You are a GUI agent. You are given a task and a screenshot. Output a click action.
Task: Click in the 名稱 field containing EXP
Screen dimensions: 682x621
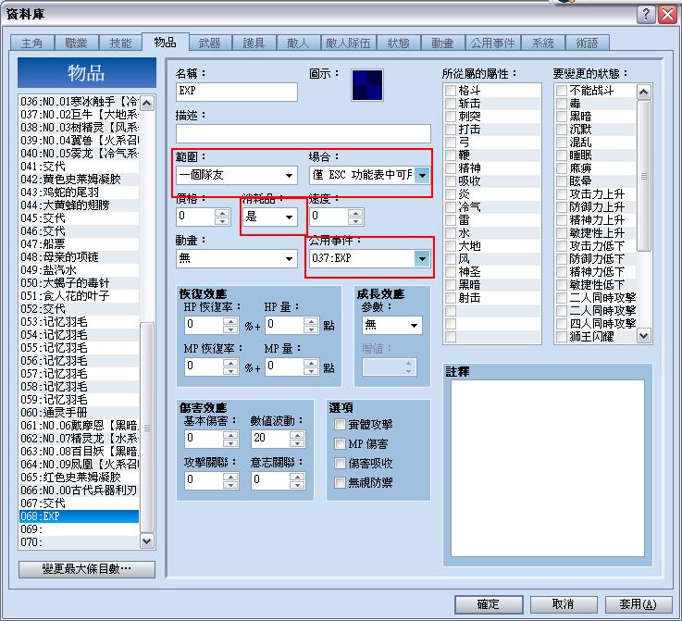pos(237,92)
